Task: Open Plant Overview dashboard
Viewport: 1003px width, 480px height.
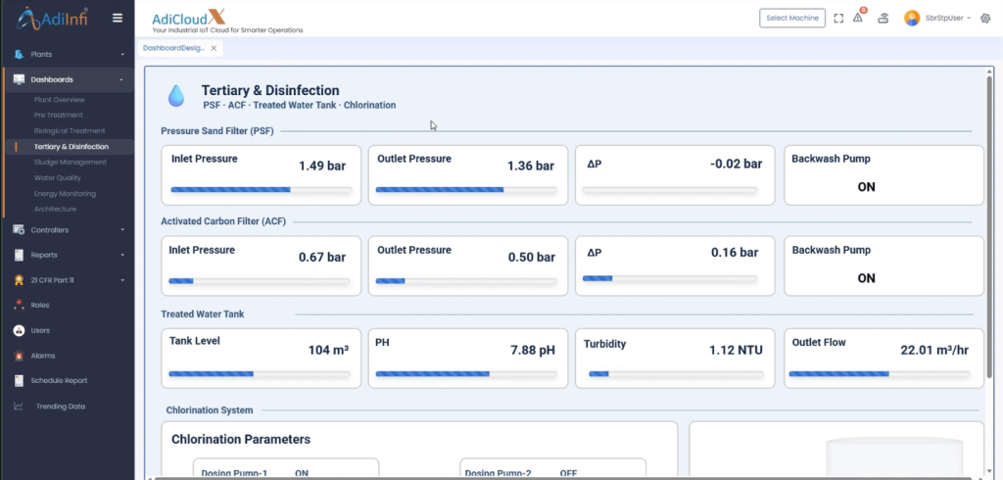Action: tap(60, 100)
